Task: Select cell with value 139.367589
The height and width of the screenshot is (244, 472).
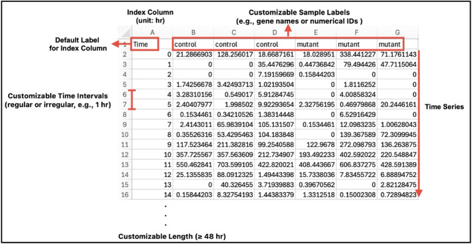Action: [x=357, y=134]
